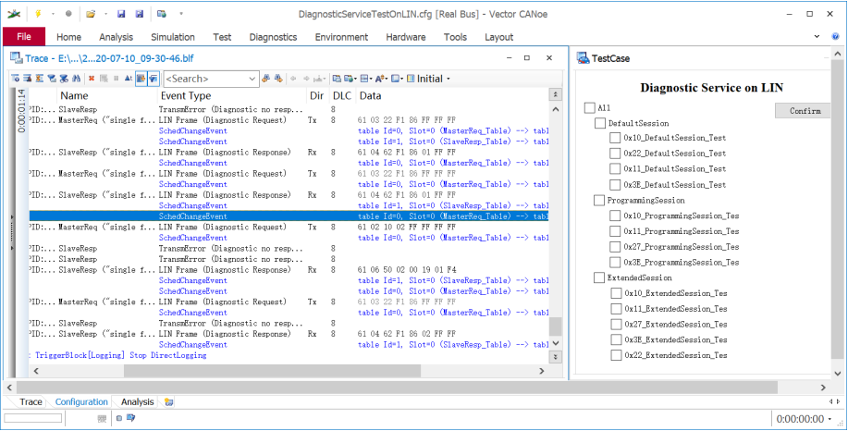Click the TestCase panel title icon

583,58
